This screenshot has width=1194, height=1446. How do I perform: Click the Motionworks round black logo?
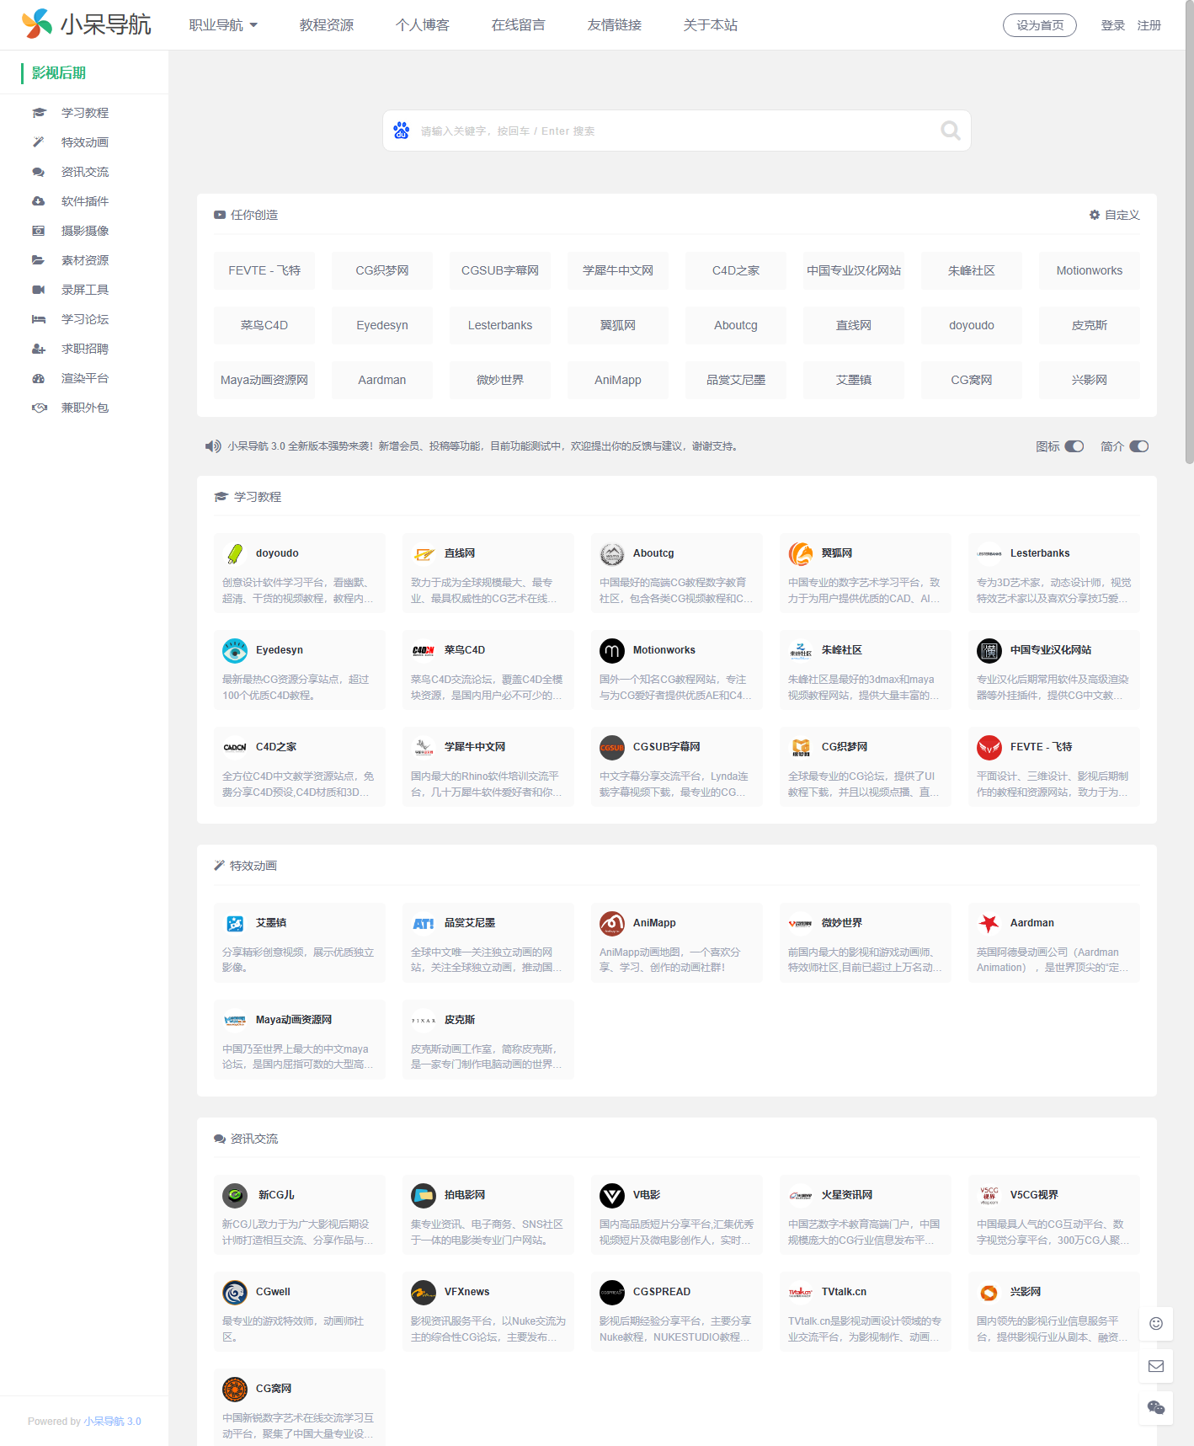(612, 651)
